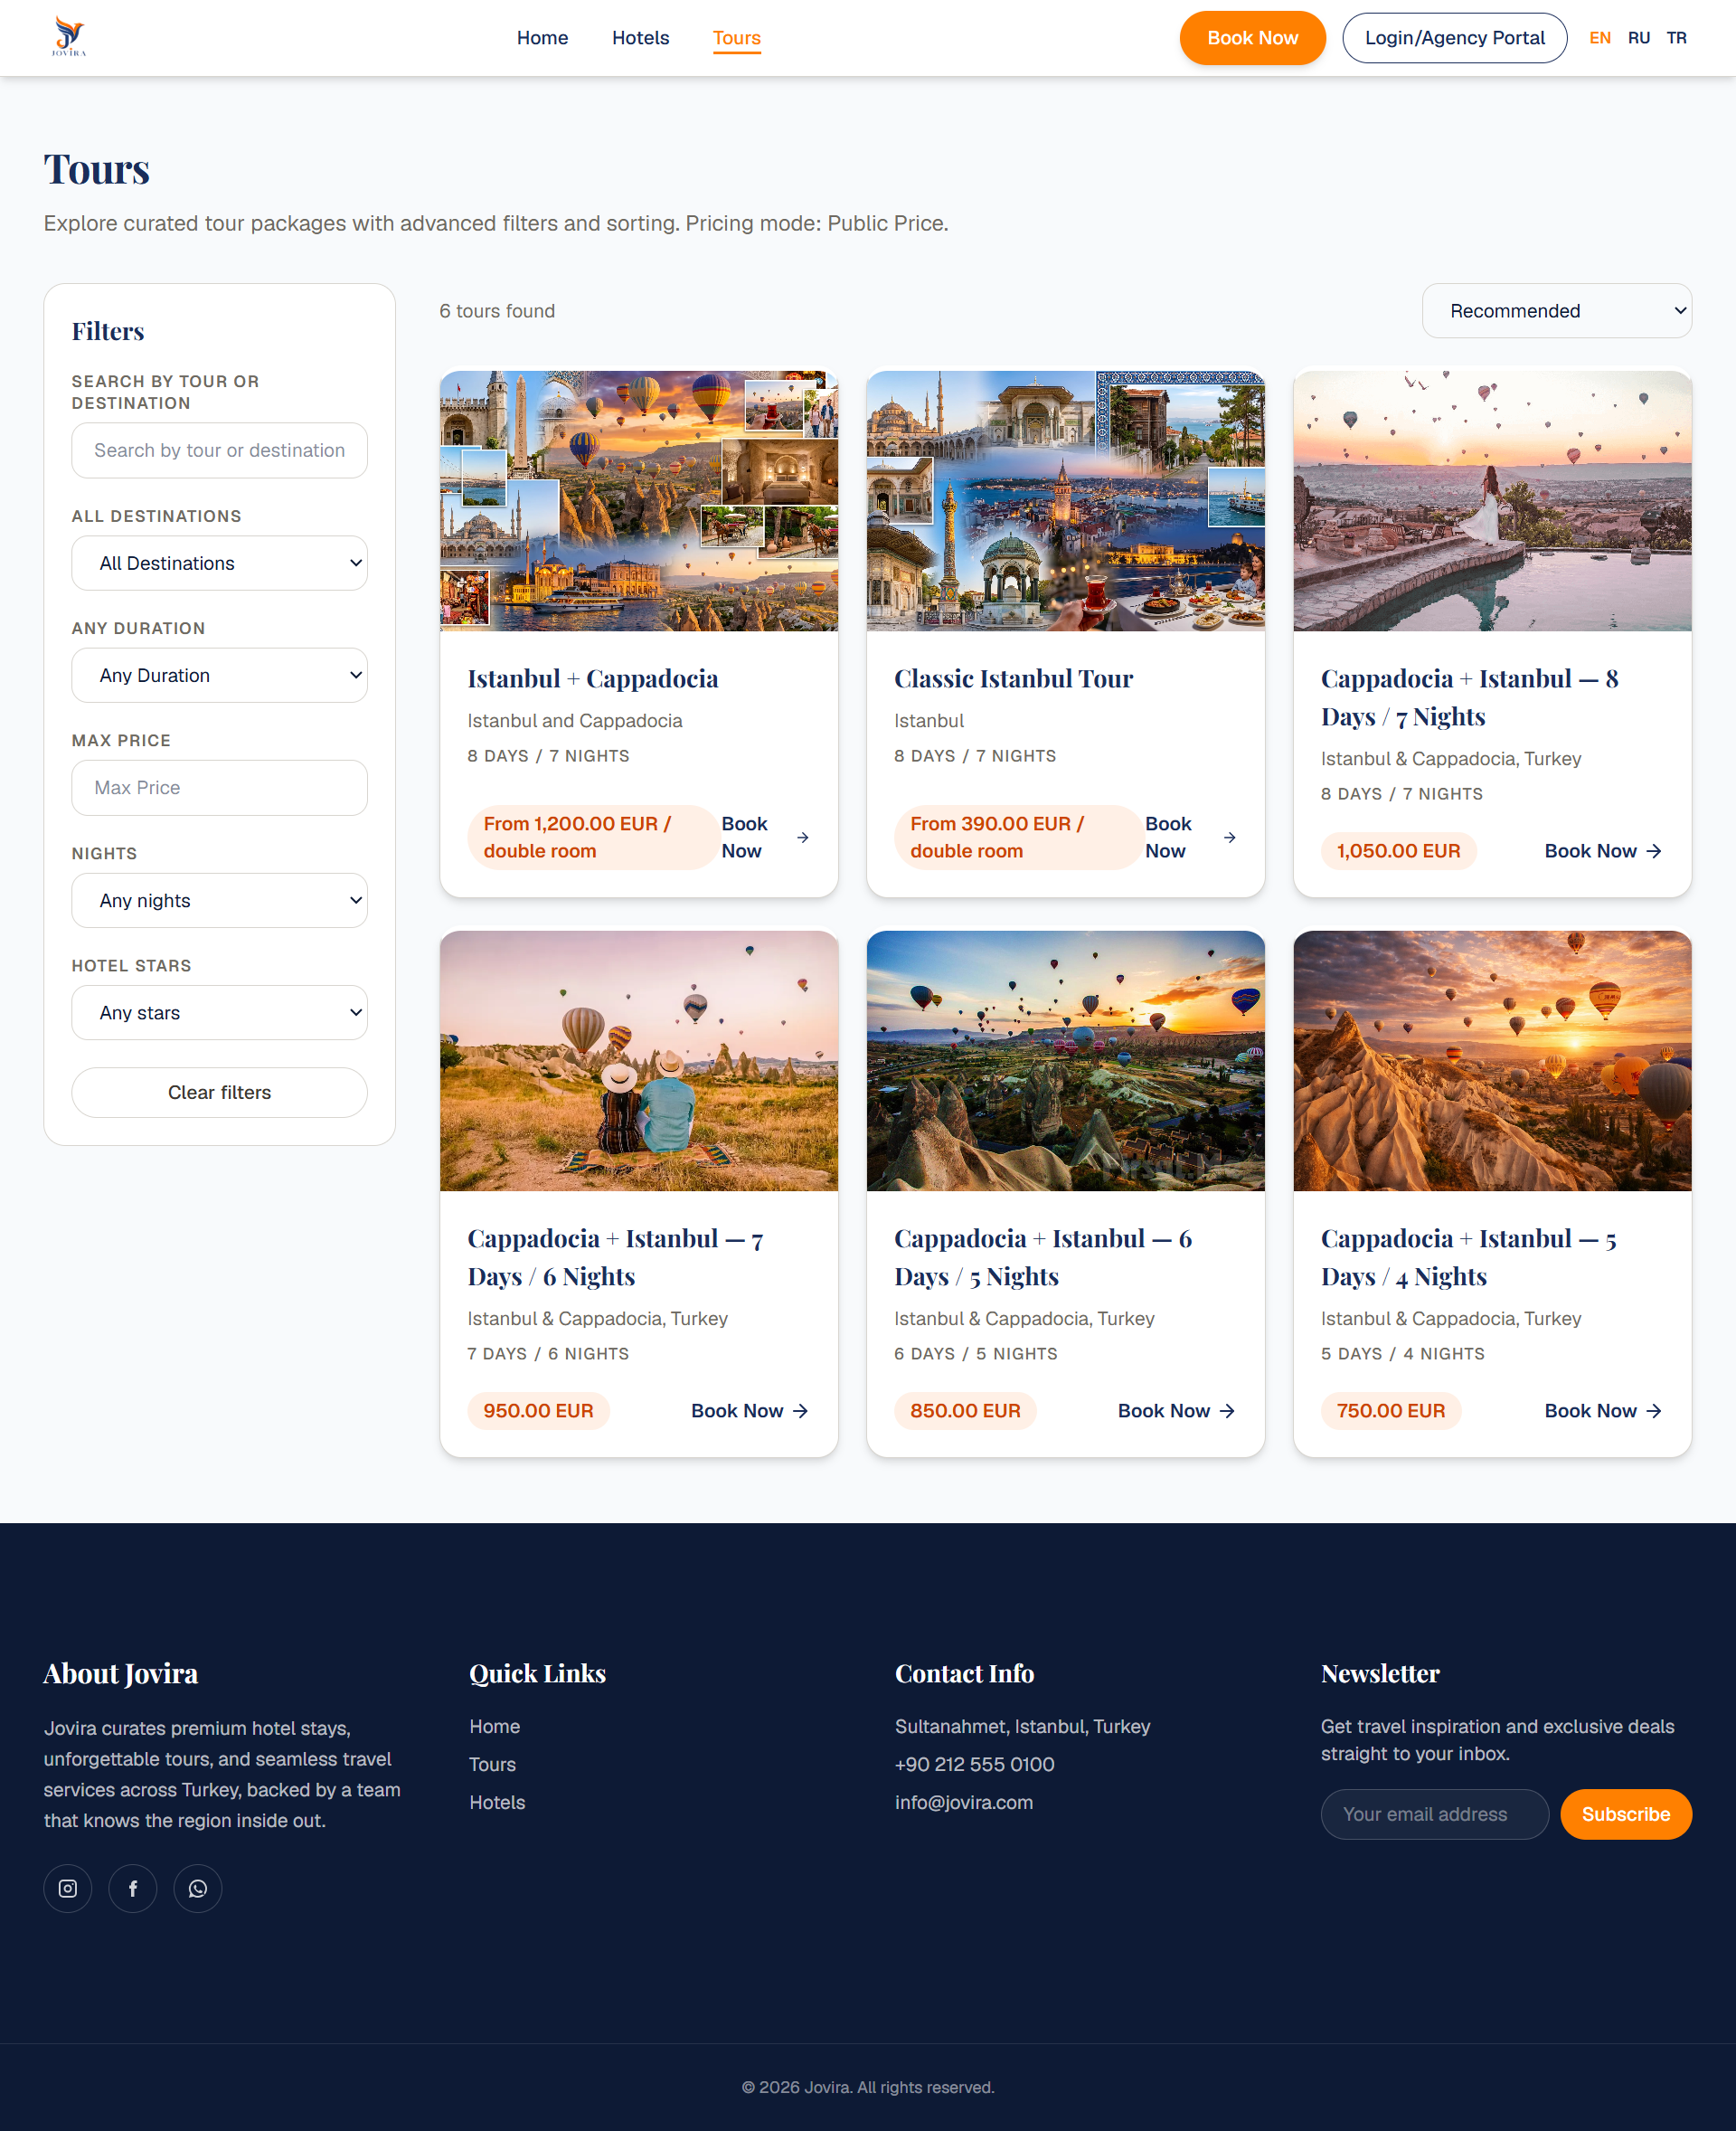Expand Any stars hotel filter
The image size is (1736, 2131).
click(219, 1012)
